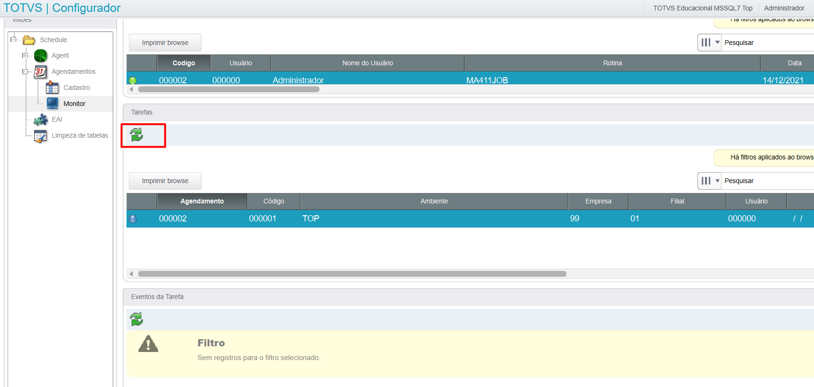The image size is (814, 387).
Task: Sort by the Empresa column header
Action: click(x=598, y=201)
